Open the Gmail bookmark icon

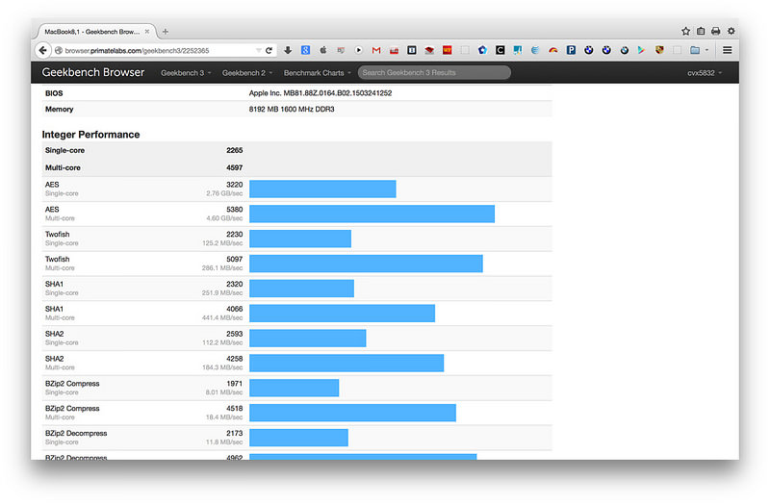pyautogui.click(x=376, y=50)
